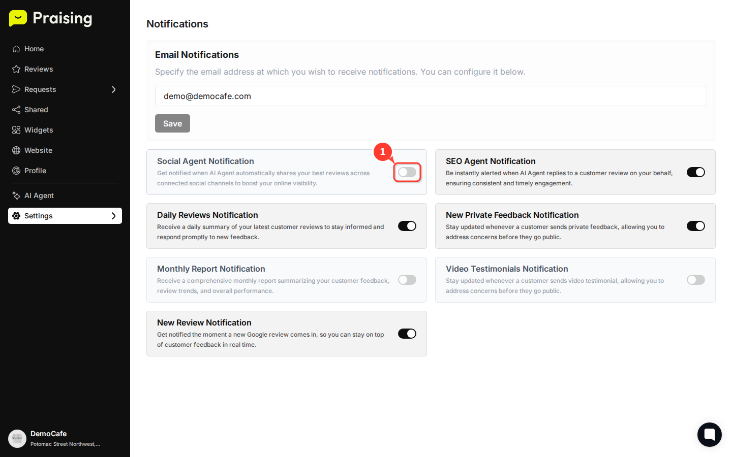Select Settings in the navigation menu
The width and height of the screenshot is (732, 457).
point(39,215)
